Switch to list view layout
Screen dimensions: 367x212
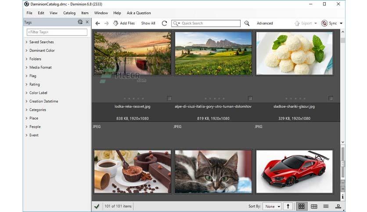[x=326, y=206]
